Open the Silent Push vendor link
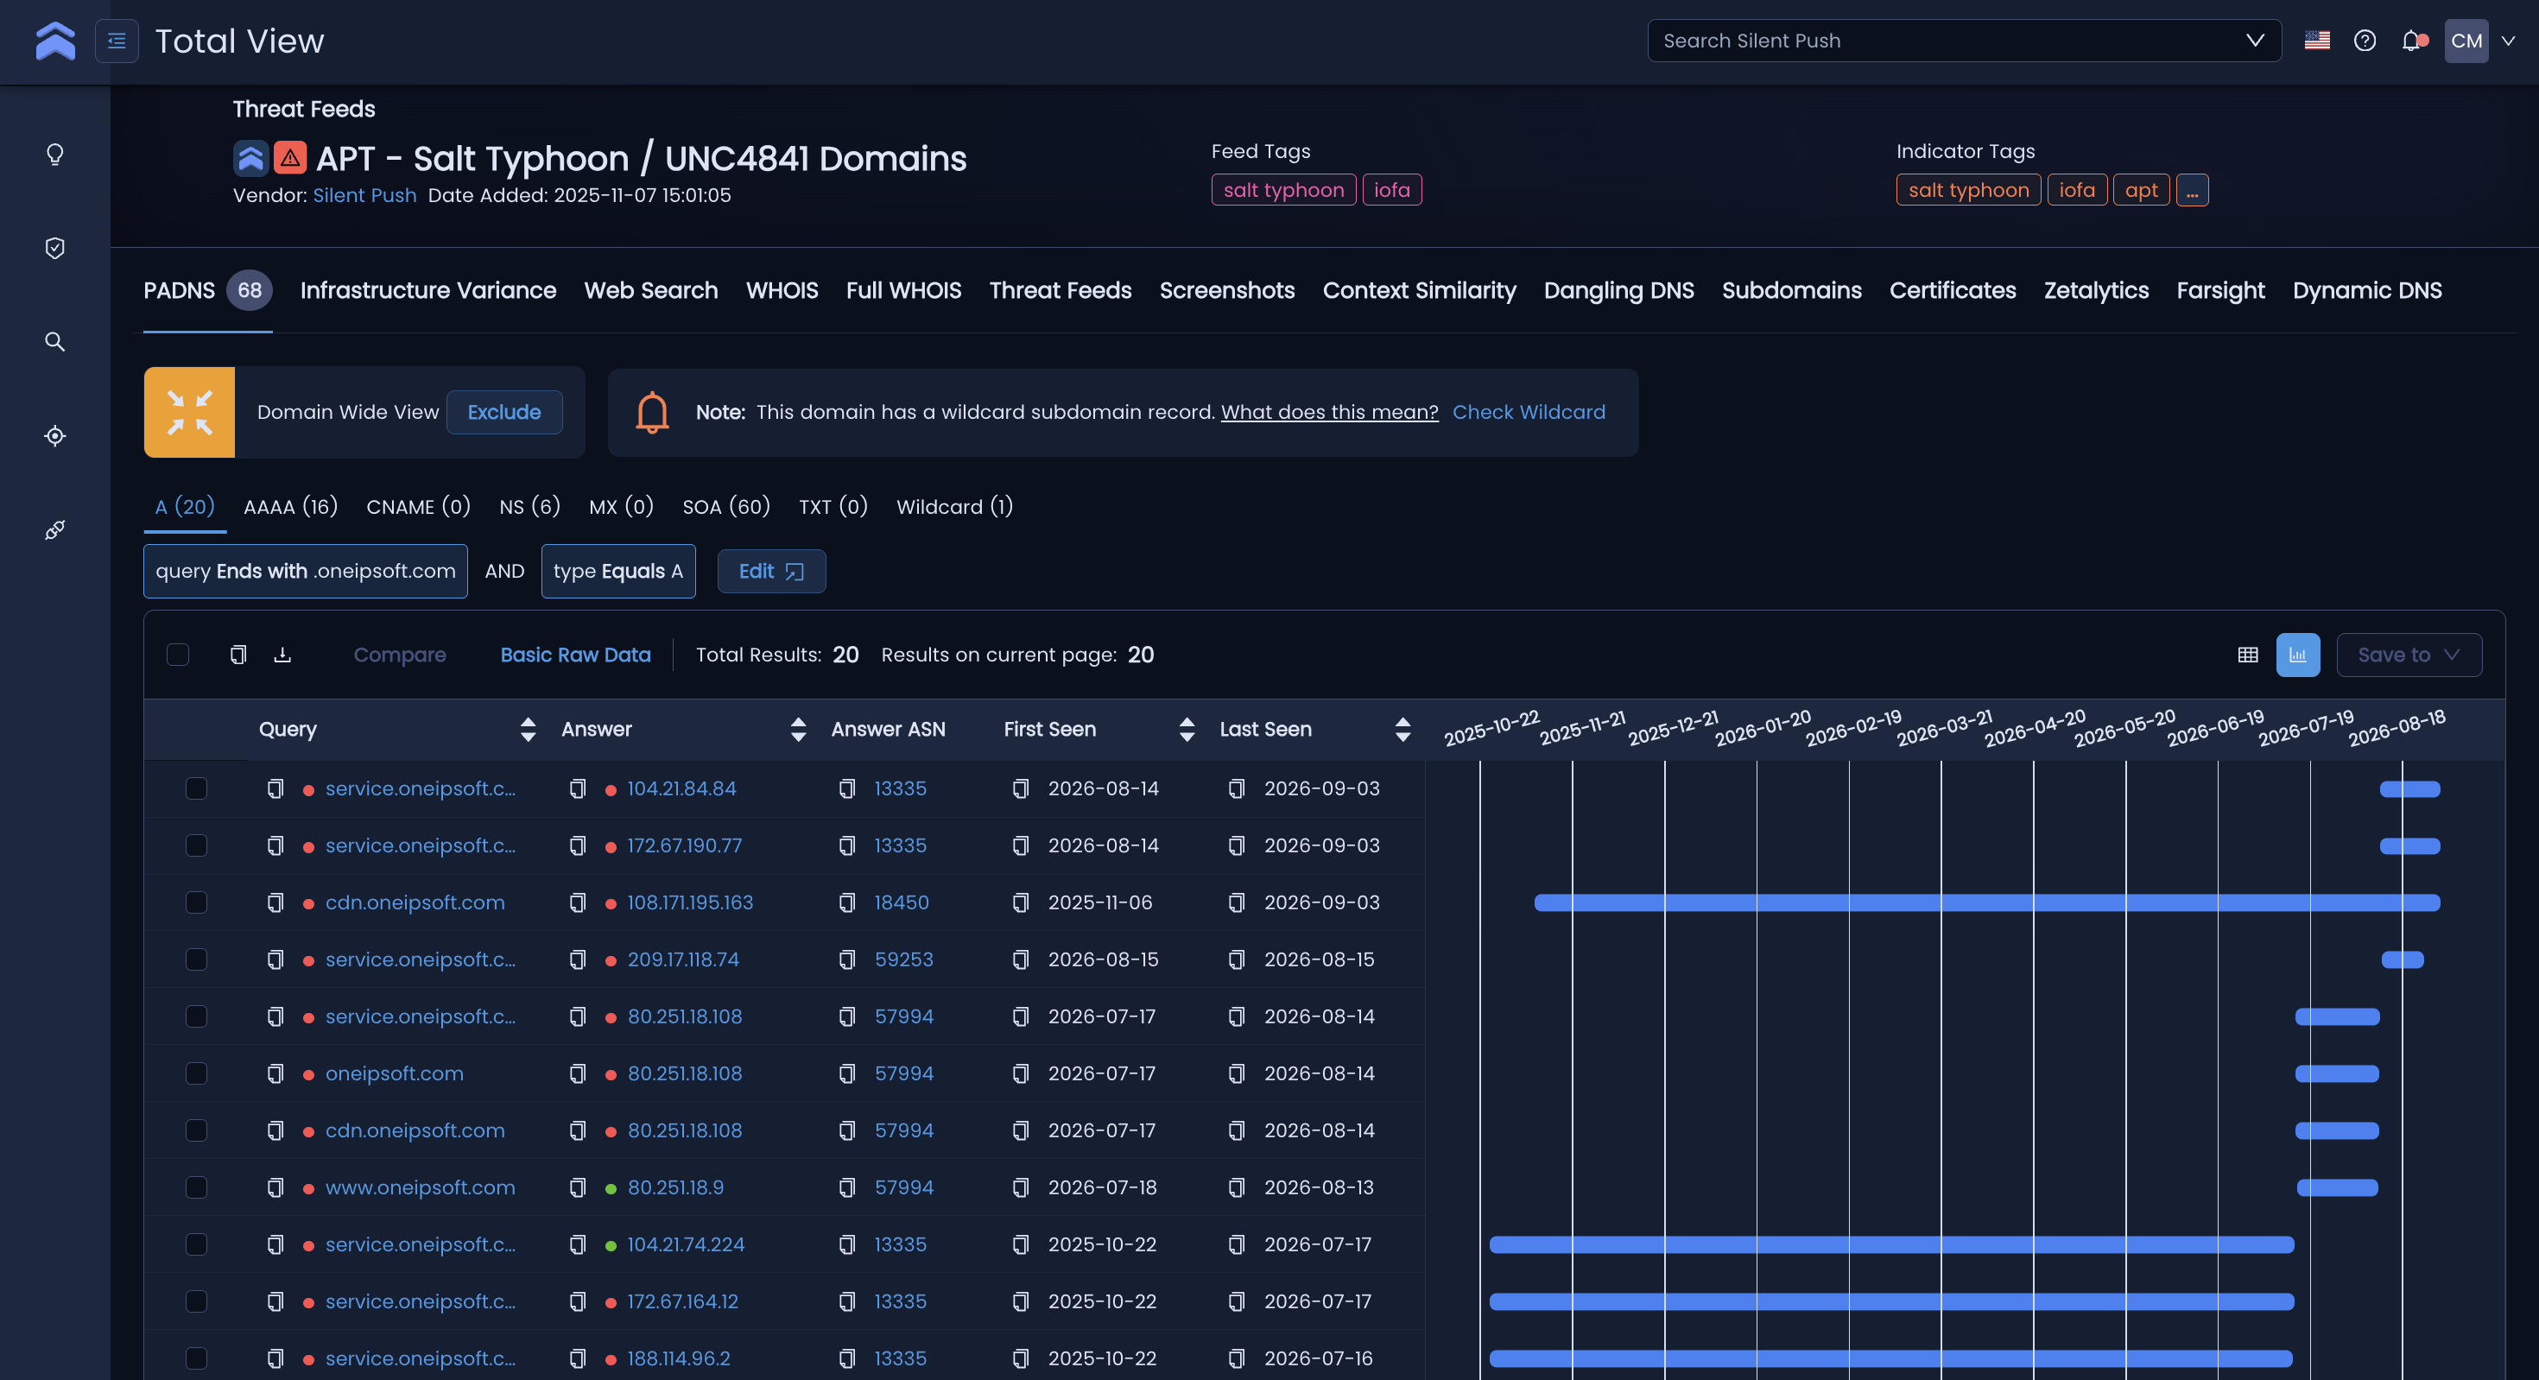The image size is (2539, 1380). [364, 195]
